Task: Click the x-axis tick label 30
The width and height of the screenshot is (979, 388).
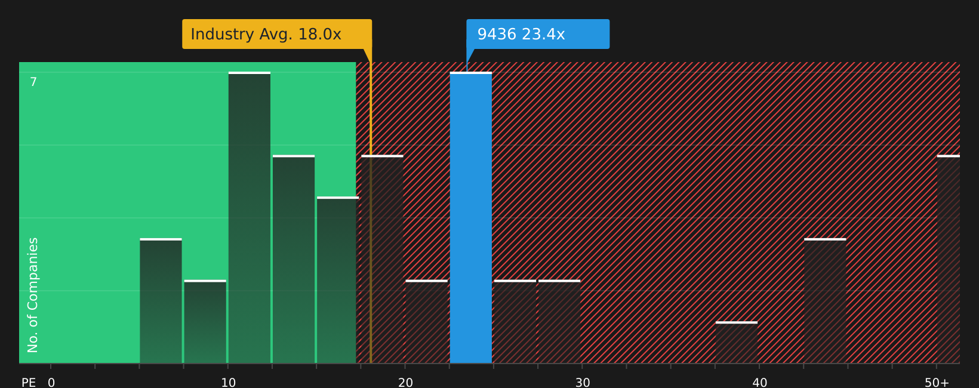Action: coord(583,383)
